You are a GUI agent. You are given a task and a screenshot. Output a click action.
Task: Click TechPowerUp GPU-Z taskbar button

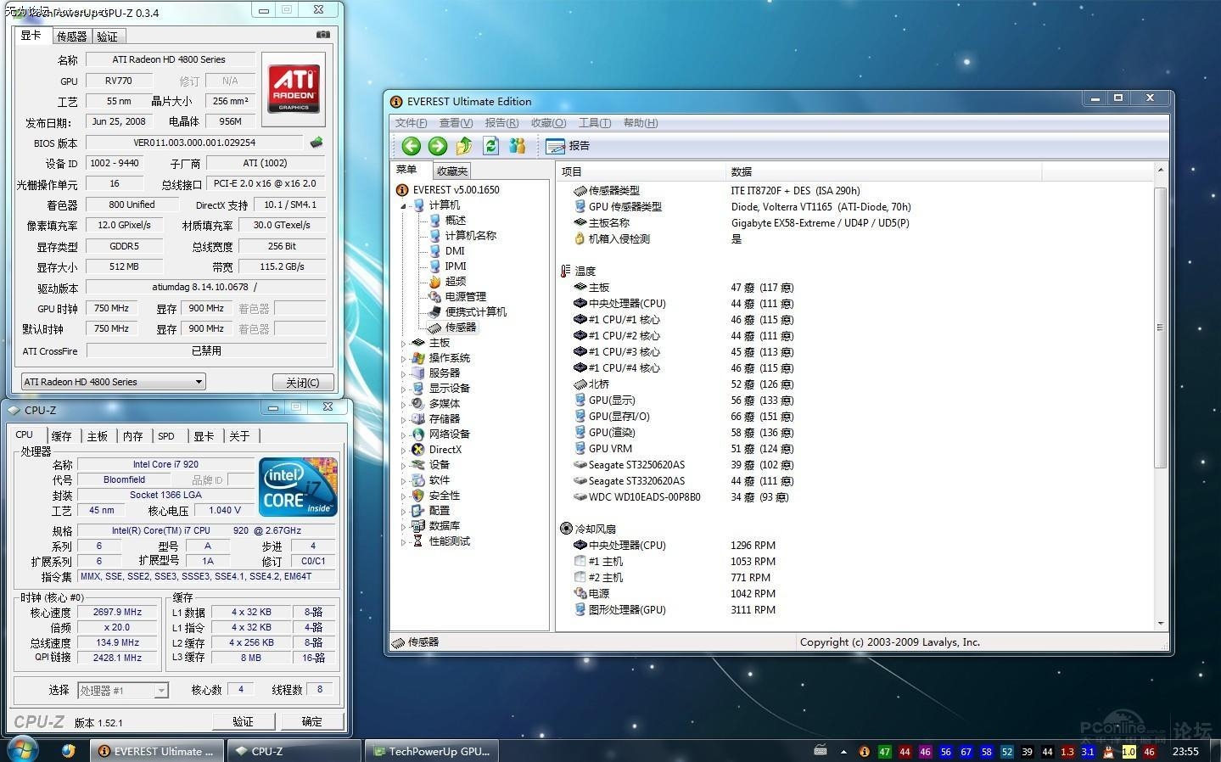click(x=430, y=751)
